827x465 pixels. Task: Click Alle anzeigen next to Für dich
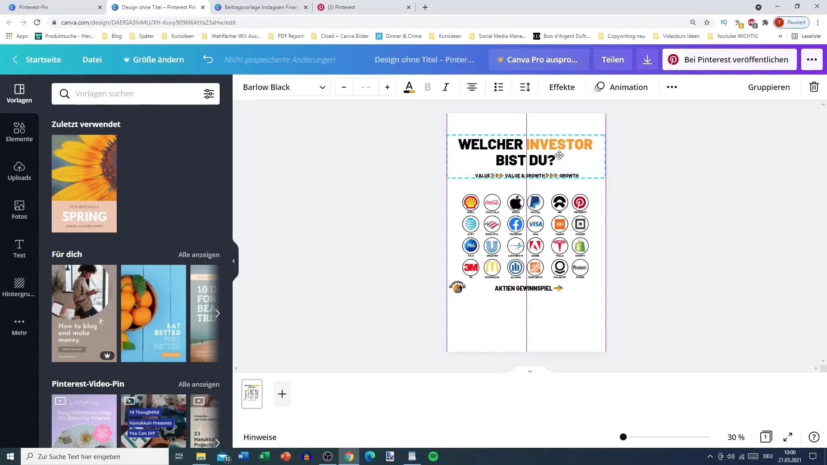[199, 254]
